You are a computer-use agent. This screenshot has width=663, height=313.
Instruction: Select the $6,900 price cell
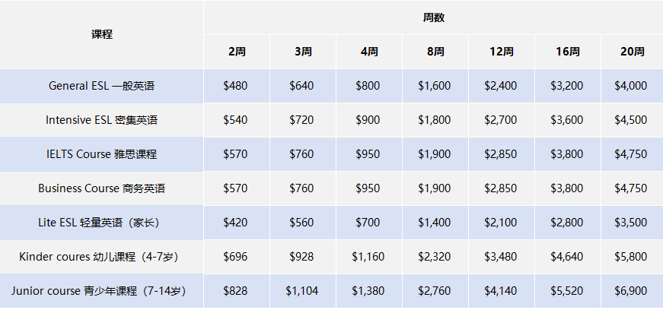[630, 291]
